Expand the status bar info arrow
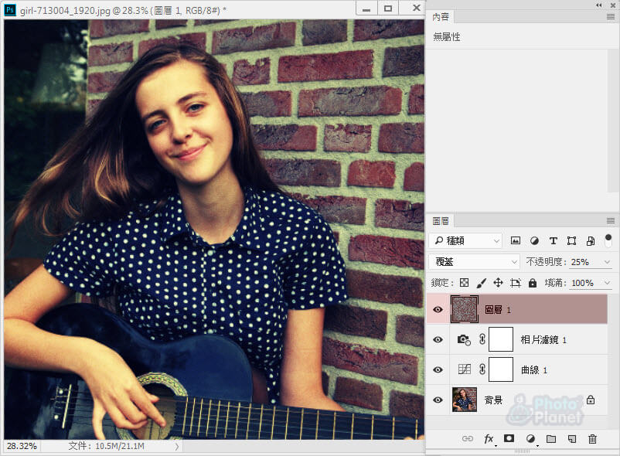The width and height of the screenshot is (620, 456). [177, 447]
